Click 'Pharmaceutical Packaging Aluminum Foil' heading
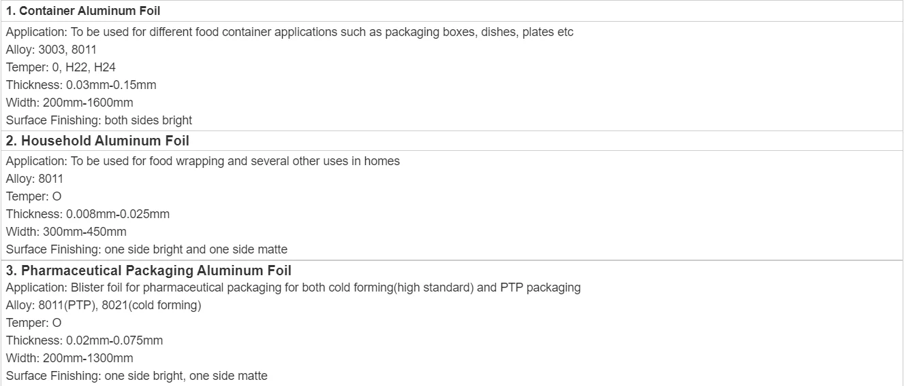The height and width of the screenshot is (386, 904). coord(149,270)
